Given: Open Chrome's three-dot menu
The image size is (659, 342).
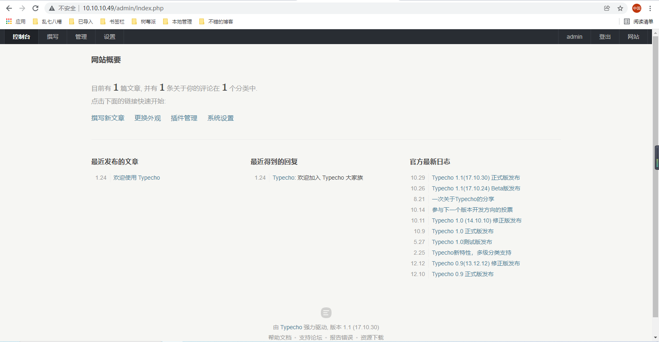Looking at the screenshot, I should pos(650,8).
